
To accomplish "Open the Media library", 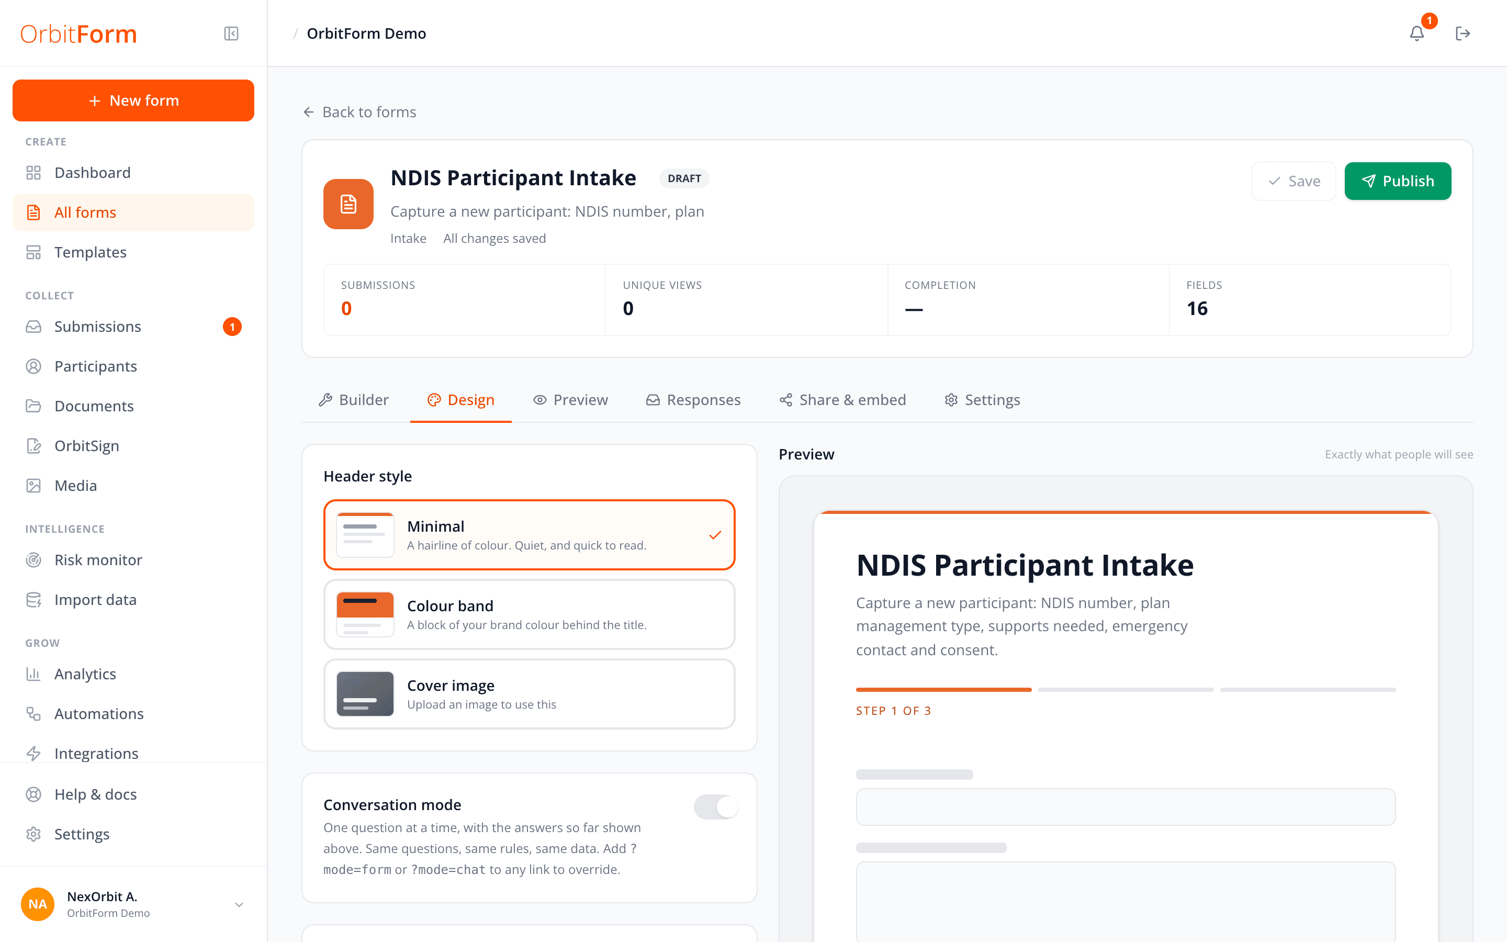I will point(133,486).
